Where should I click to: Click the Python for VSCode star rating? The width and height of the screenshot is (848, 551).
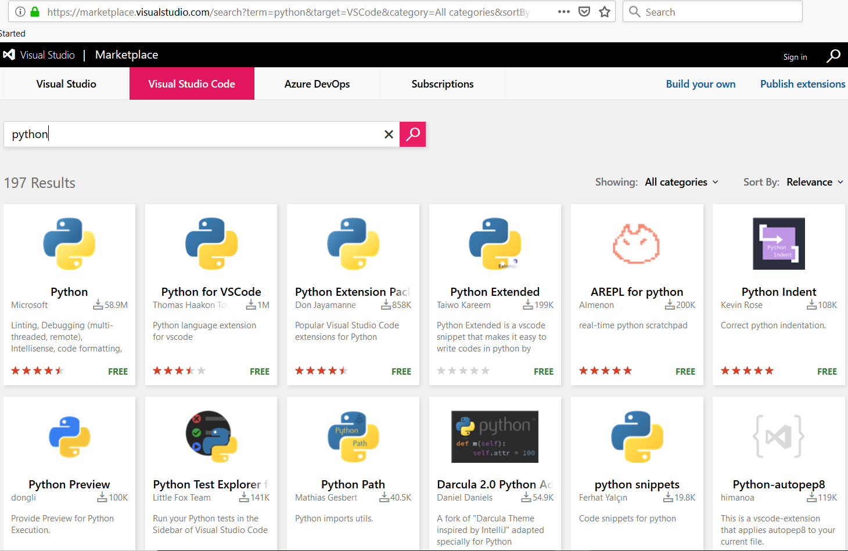[179, 371]
